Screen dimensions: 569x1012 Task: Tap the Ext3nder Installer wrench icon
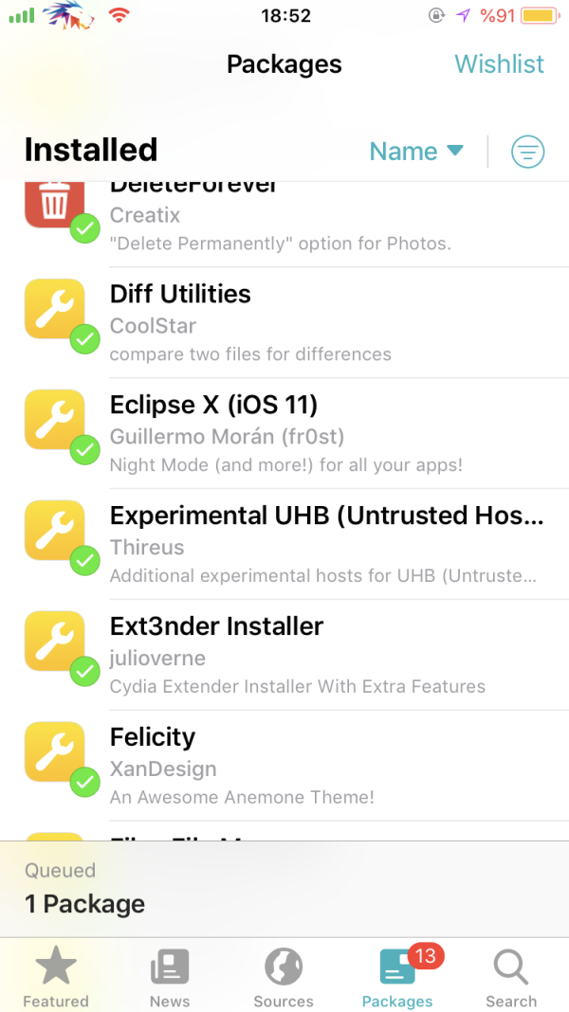[55, 642]
